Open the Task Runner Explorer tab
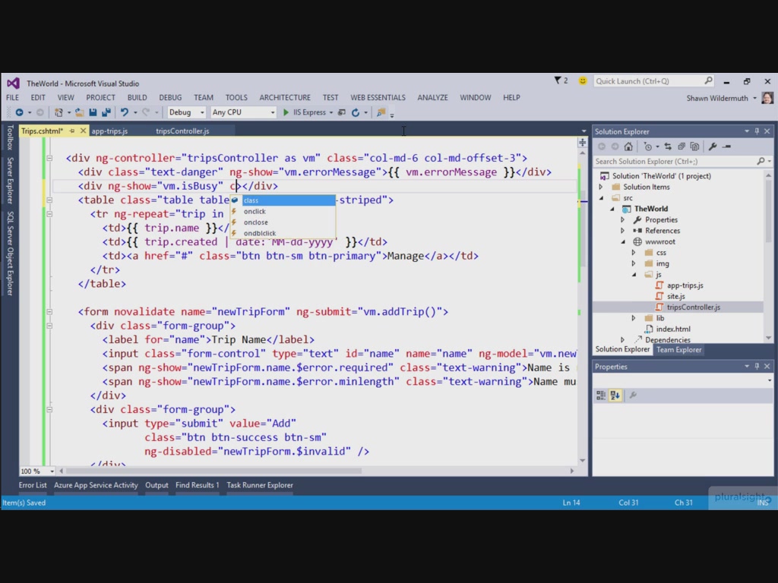778x583 pixels. (x=260, y=485)
